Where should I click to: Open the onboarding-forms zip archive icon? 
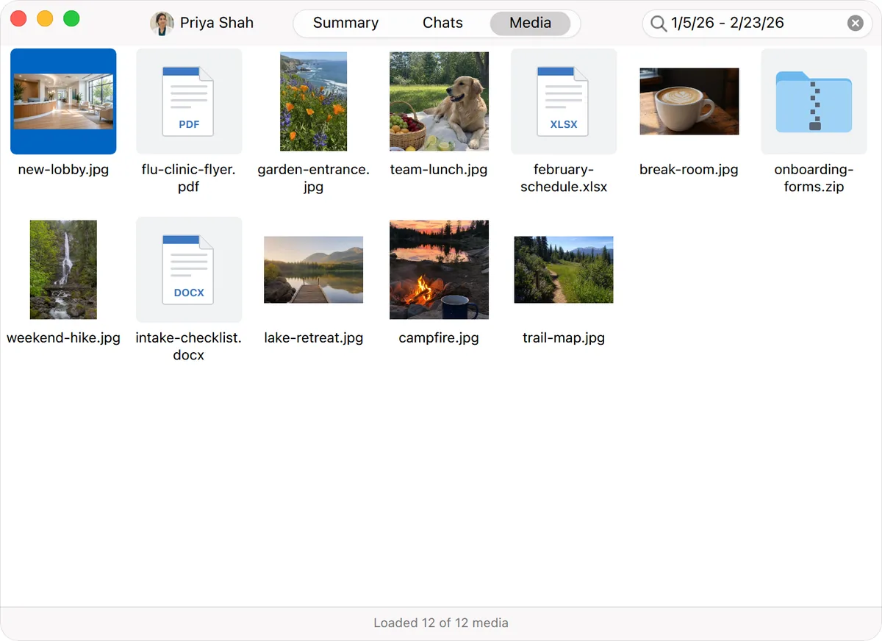pyautogui.click(x=814, y=101)
